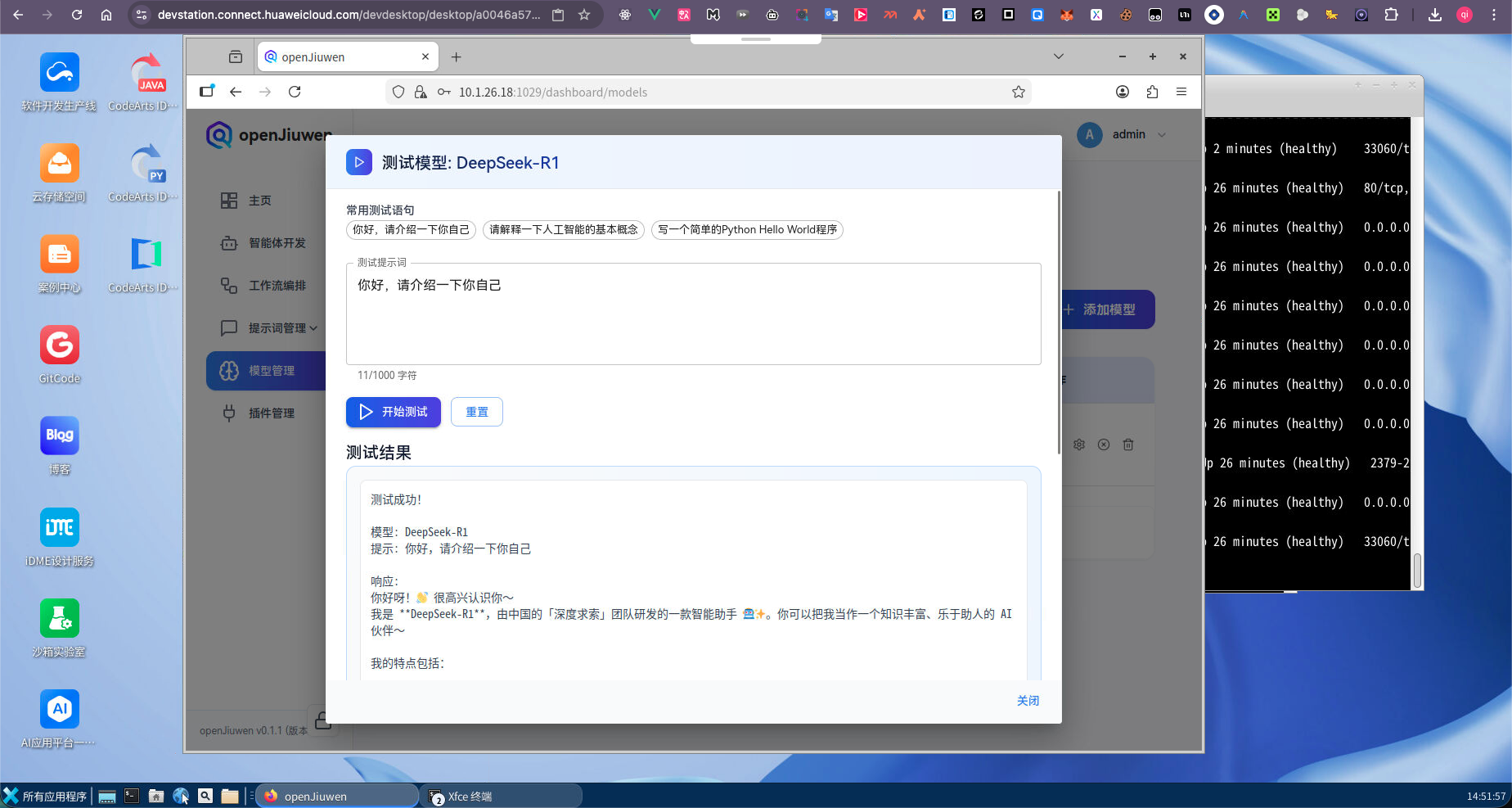Select the 你好，请介绍一下你自己 sample prompt chip
1512x808 pixels.
pyautogui.click(x=411, y=230)
